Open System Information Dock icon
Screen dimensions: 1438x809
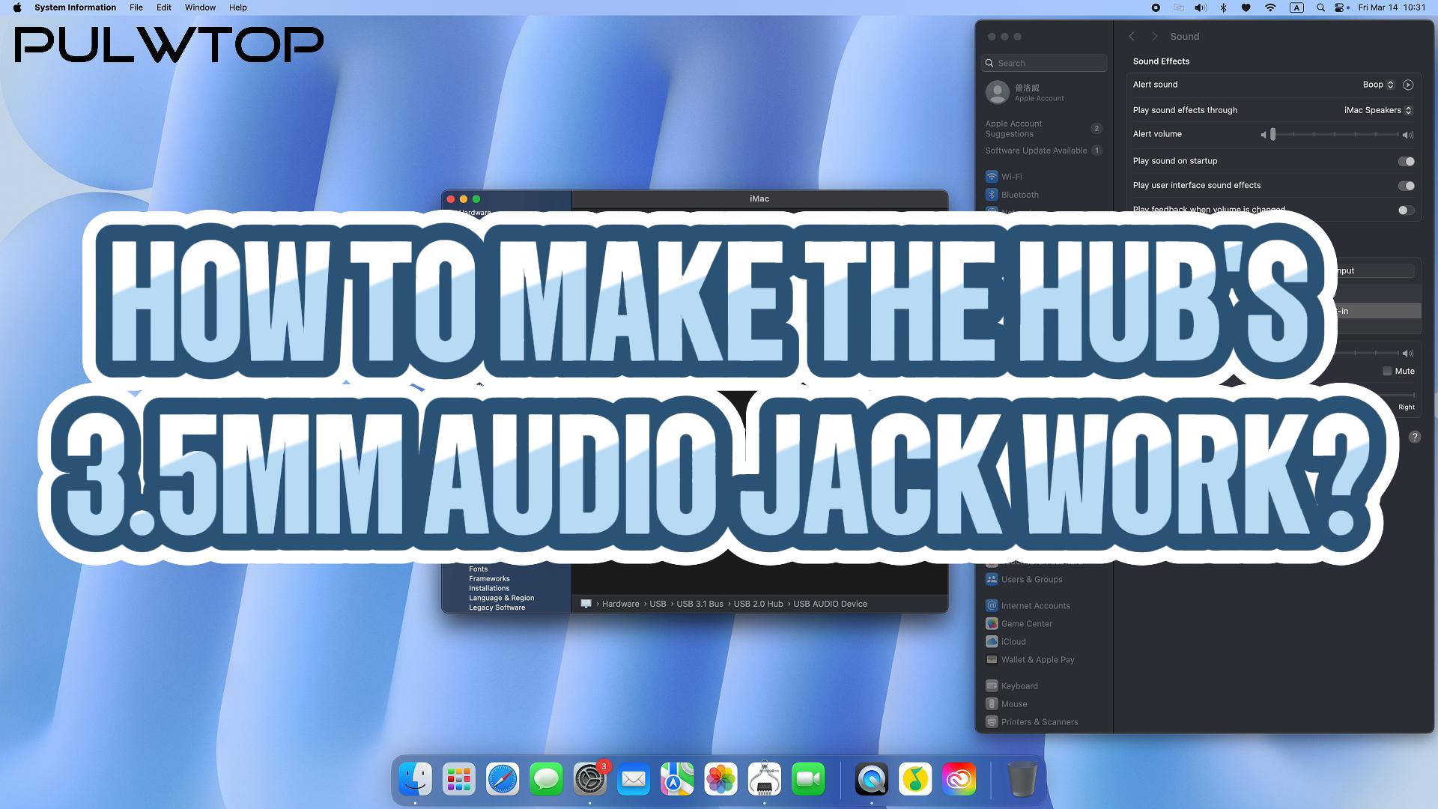click(765, 779)
